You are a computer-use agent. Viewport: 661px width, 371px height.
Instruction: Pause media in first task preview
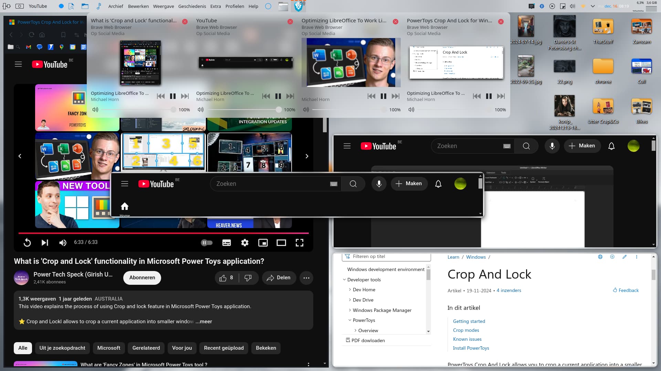click(173, 96)
